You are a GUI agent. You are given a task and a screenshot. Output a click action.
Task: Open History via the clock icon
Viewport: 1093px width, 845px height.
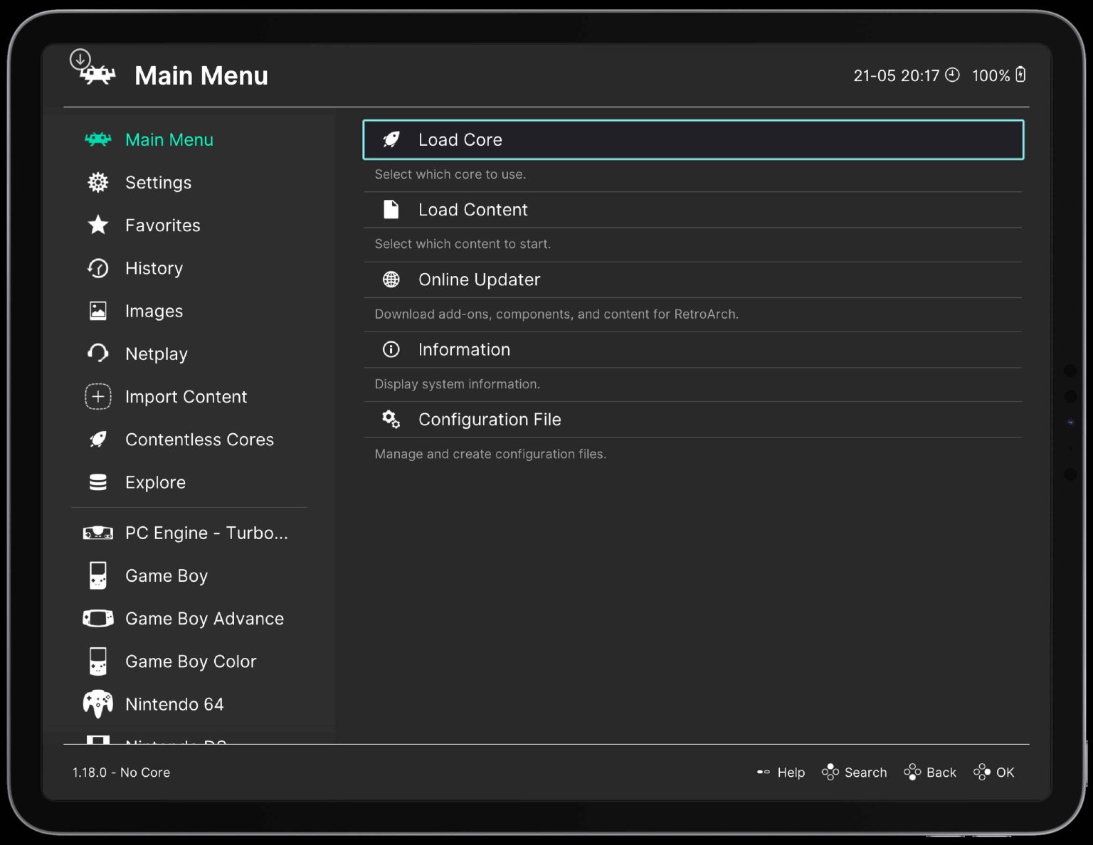[97, 268]
